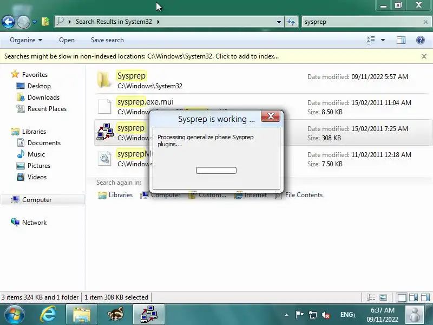Open Desktop in Favorites
The height and width of the screenshot is (325, 433).
pyautogui.click(x=39, y=86)
